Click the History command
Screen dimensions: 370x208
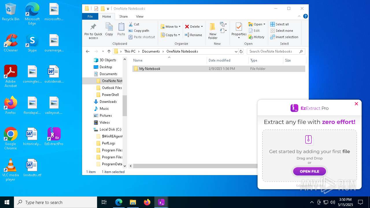256,37
